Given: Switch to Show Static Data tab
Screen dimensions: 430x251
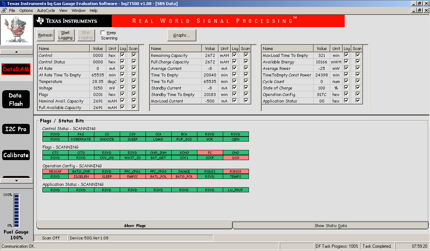Looking at the screenshot, I should [x=331, y=226].
